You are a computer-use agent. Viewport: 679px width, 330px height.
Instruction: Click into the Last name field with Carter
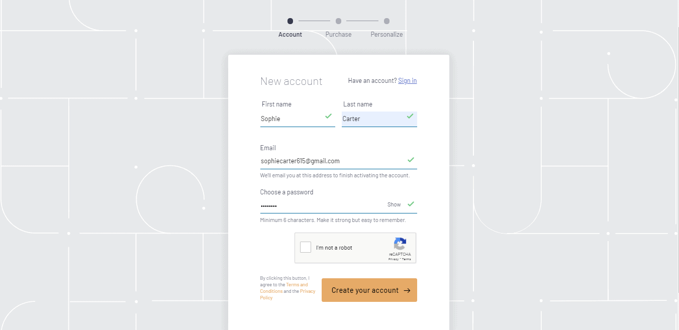[373, 119]
